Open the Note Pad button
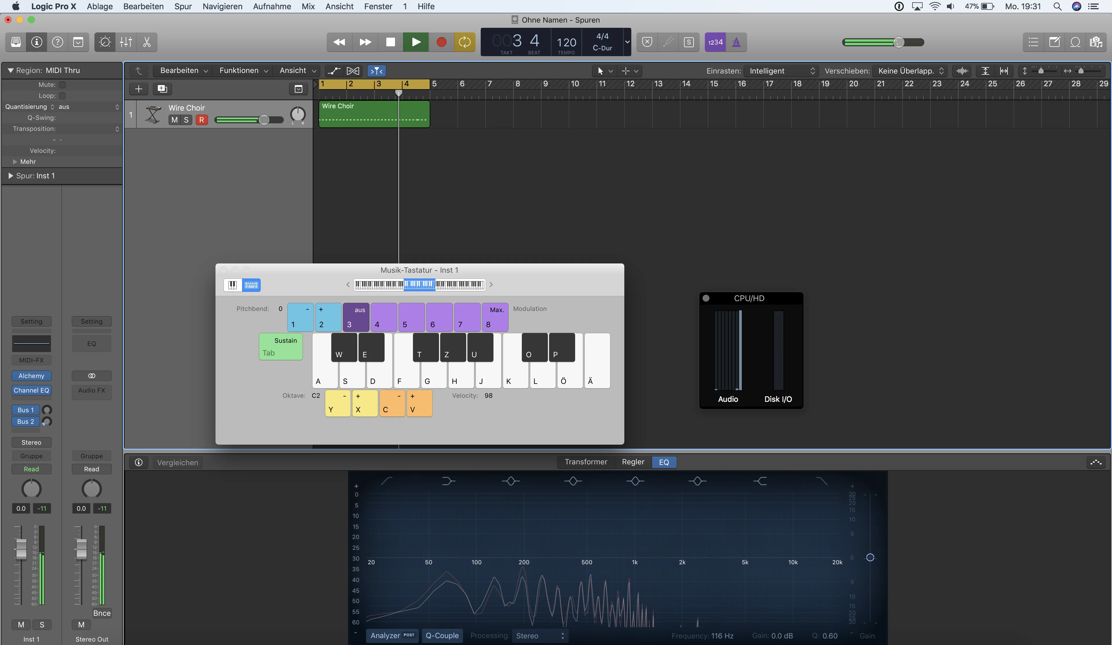Image resolution: width=1112 pixels, height=645 pixels. [1055, 42]
